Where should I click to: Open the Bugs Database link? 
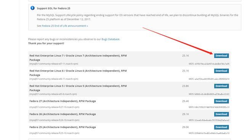(x=111, y=39)
